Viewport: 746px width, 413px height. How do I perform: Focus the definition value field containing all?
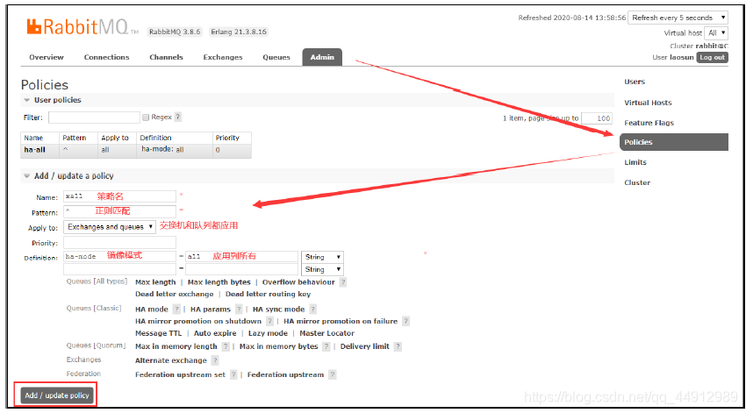[x=241, y=257]
